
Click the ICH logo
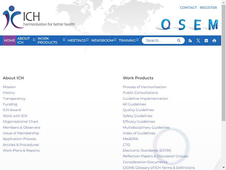39,18
